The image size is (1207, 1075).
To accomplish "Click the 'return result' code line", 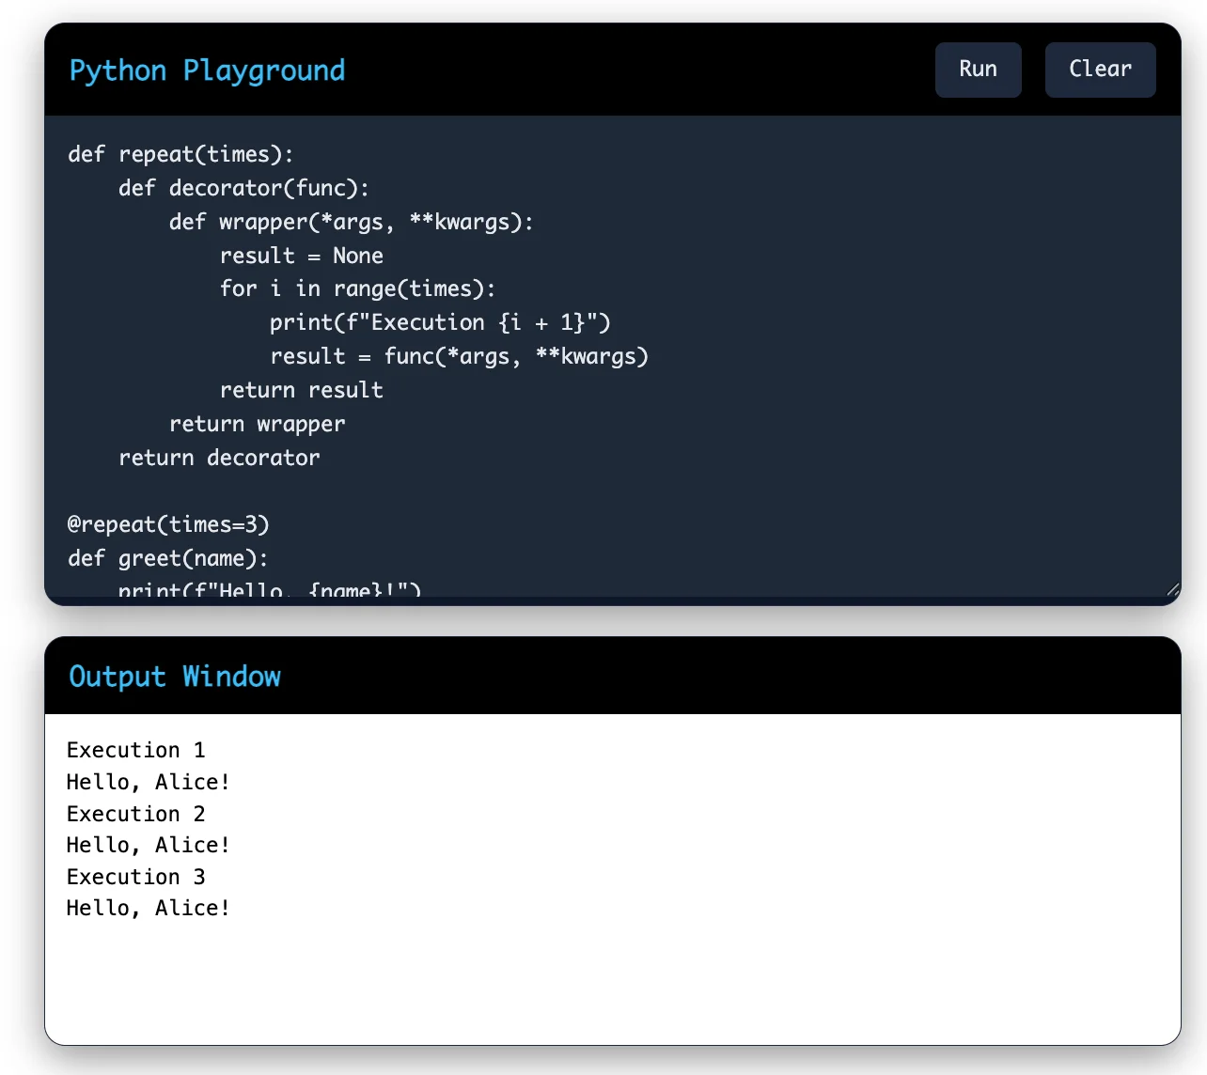I will pyautogui.click(x=301, y=390).
